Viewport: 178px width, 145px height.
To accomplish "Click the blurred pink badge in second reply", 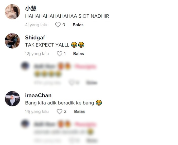I will [x=85, y=124].
